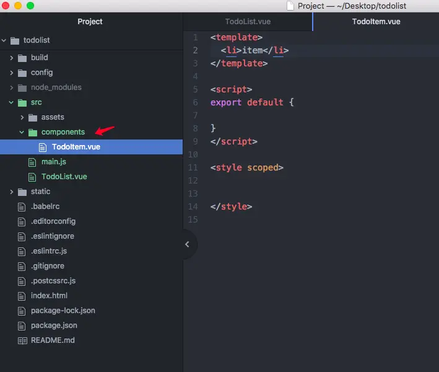This screenshot has height=372, width=439.
Task: Open the .editorconfig file
Action: point(53,221)
